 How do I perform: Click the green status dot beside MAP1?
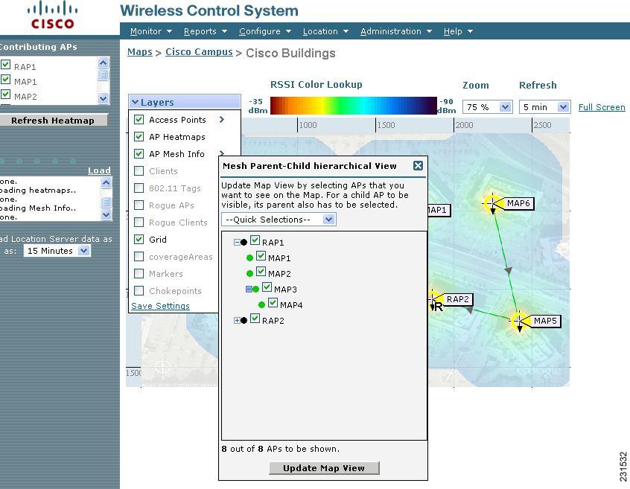(x=249, y=258)
